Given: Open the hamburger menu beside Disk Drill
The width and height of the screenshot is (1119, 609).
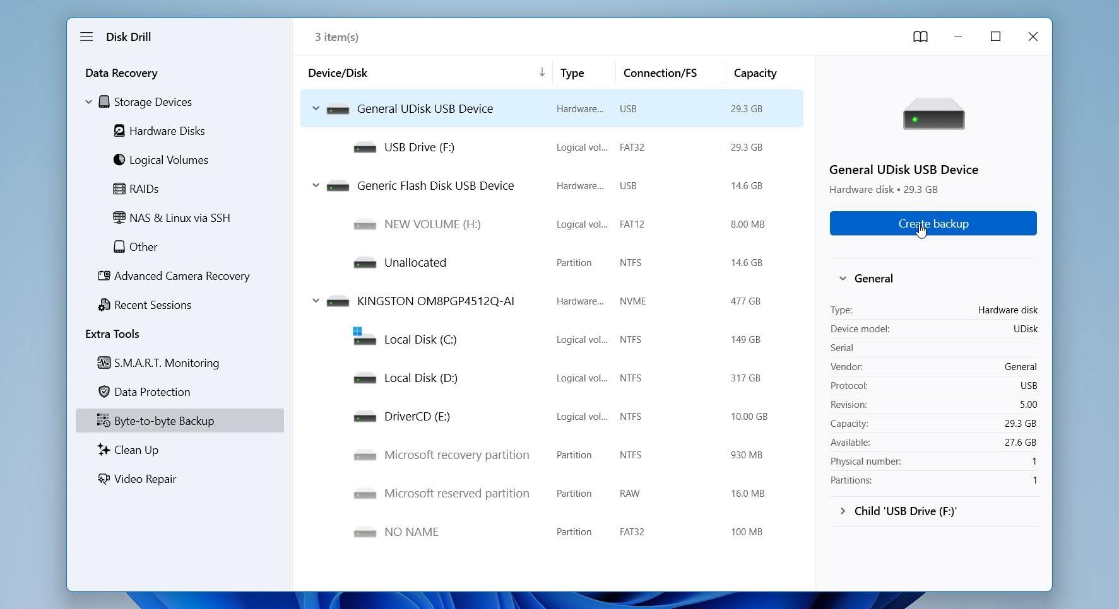Looking at the screenshot, I should point(86,37).
